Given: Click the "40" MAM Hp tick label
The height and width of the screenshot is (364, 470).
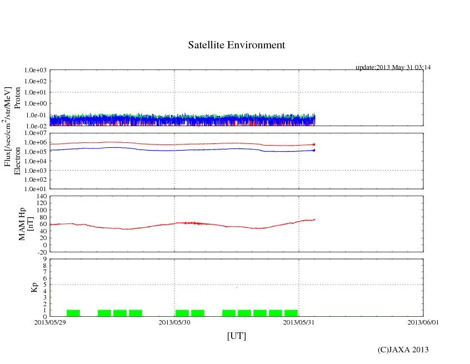Looking at the screenshot, I should coord(43,231).
